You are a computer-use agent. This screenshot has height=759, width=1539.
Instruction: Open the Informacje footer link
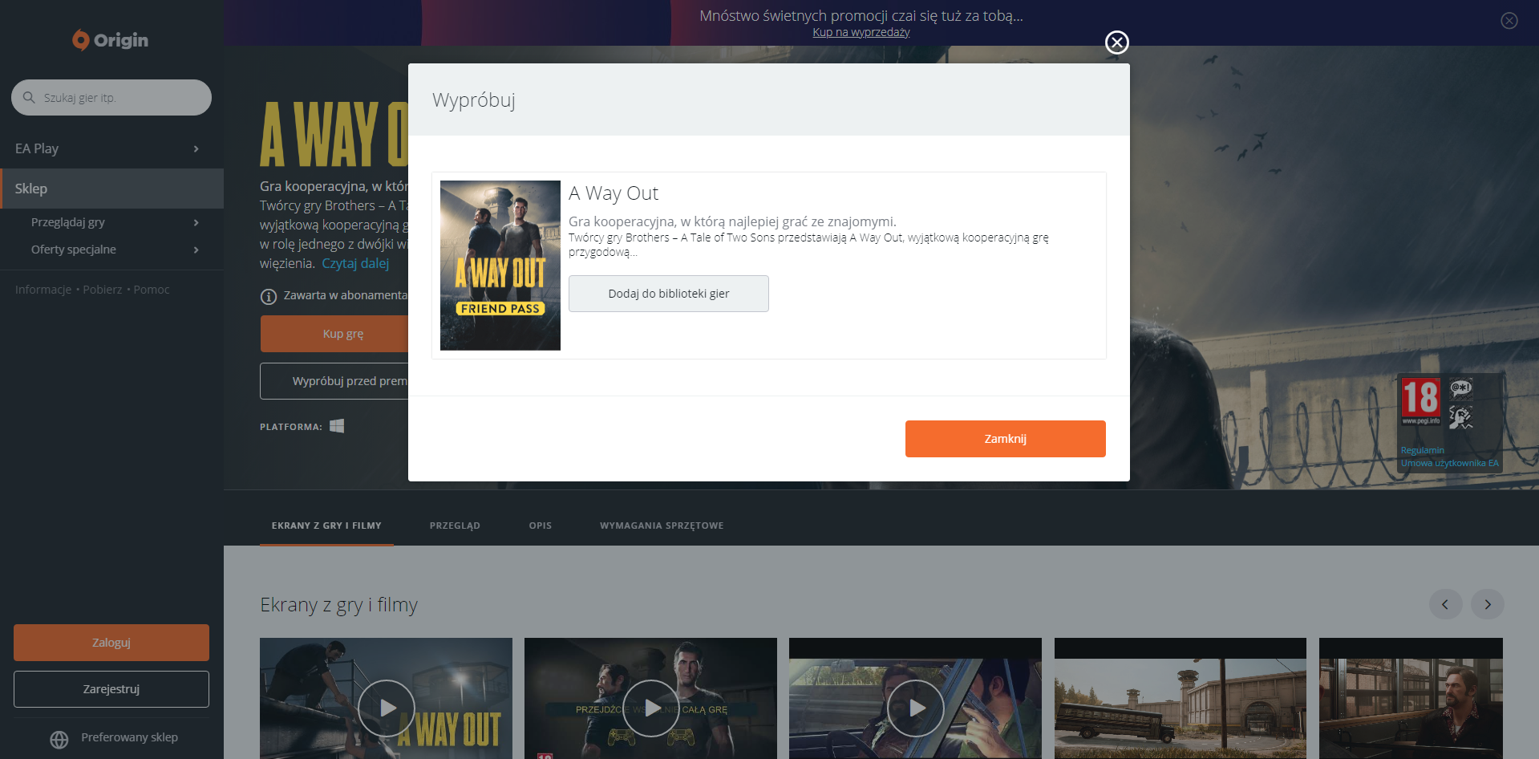[x=43, y=290]
